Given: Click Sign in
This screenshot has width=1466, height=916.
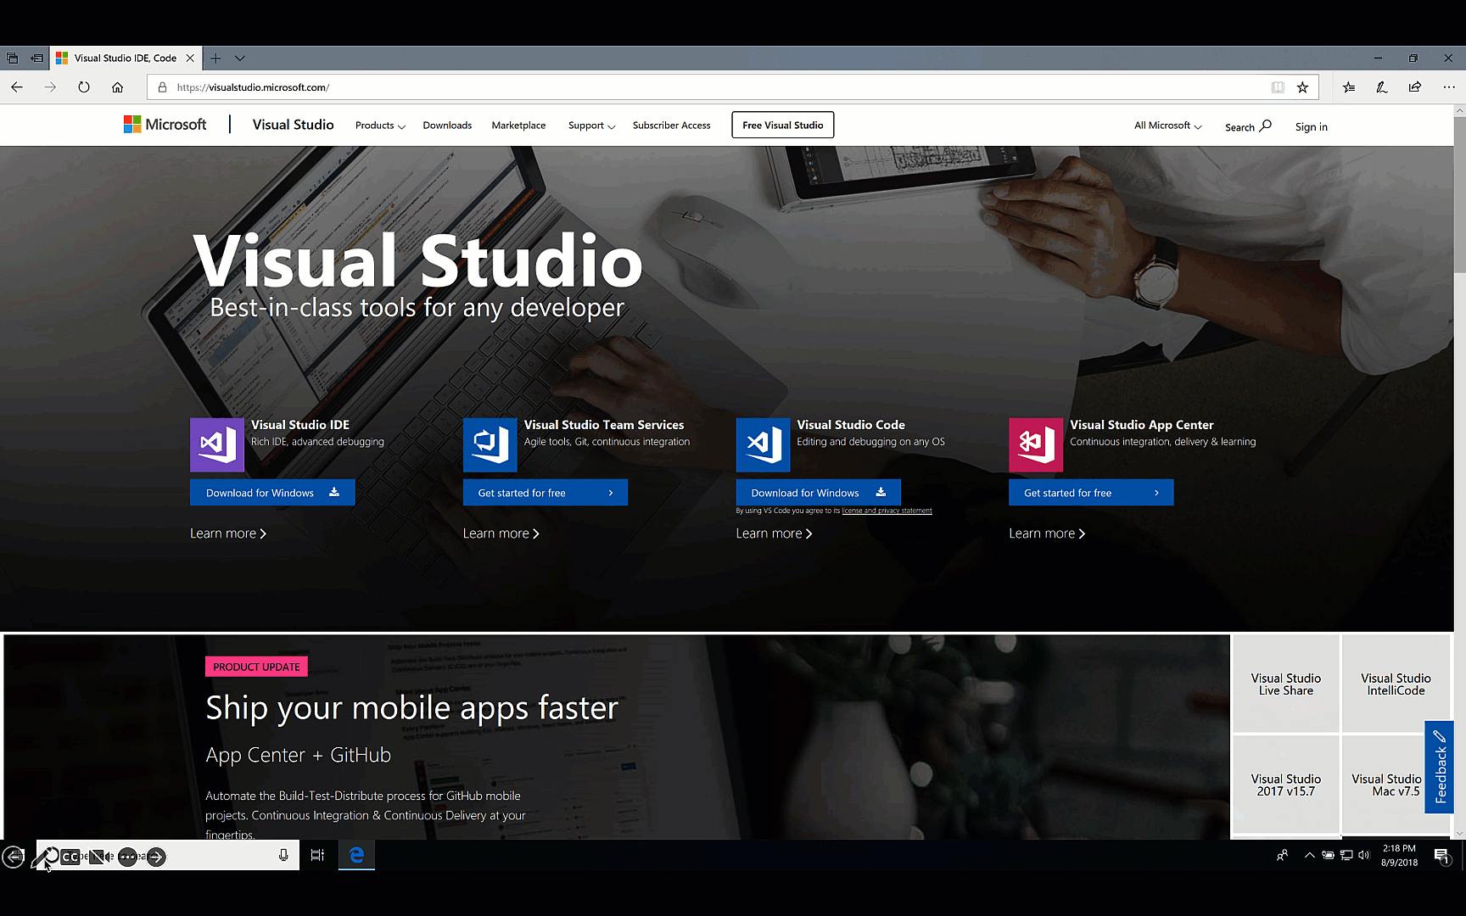Looking at the screenshot, I should coord(1311,127).
